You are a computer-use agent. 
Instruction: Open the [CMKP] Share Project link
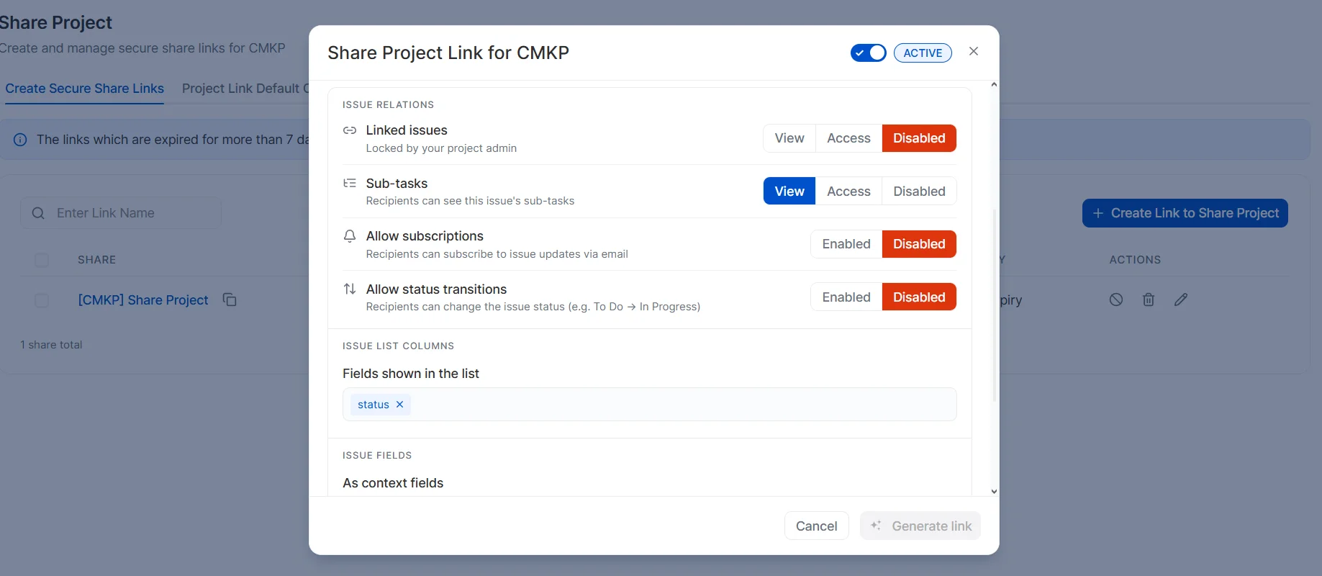pos(143,300)
